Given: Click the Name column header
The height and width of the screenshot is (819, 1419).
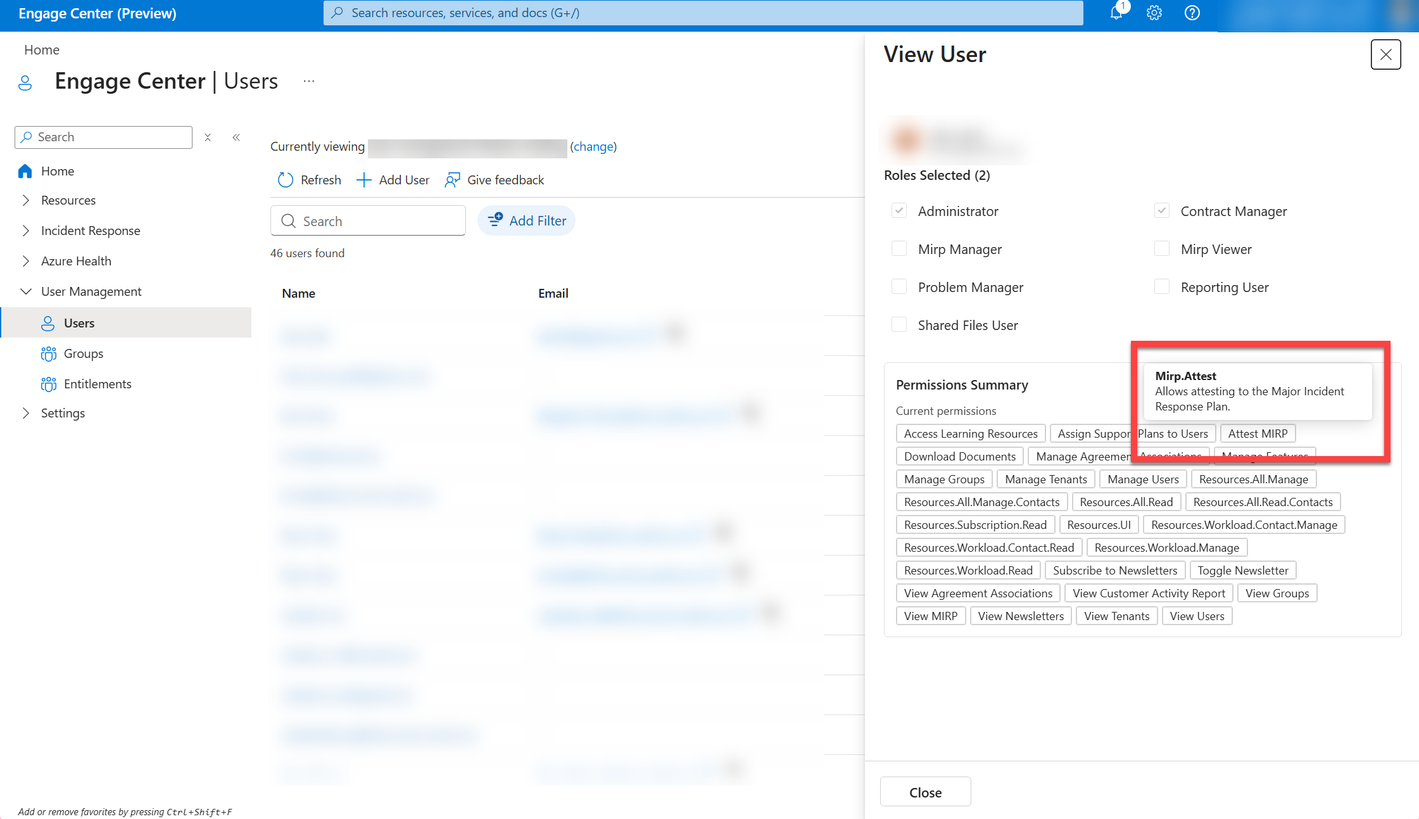Looking at the screenshot, I should point(298,293).
